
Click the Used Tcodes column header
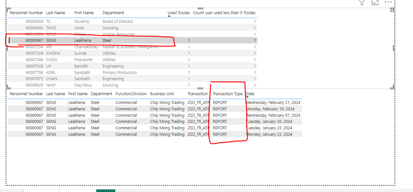point(179,13)
